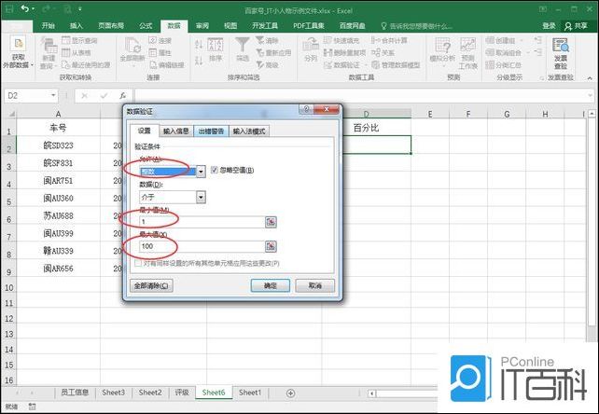
Task: Open the 取消组合 (Ungroup) dropdown in the ribbon
Action: pos(529,53)
